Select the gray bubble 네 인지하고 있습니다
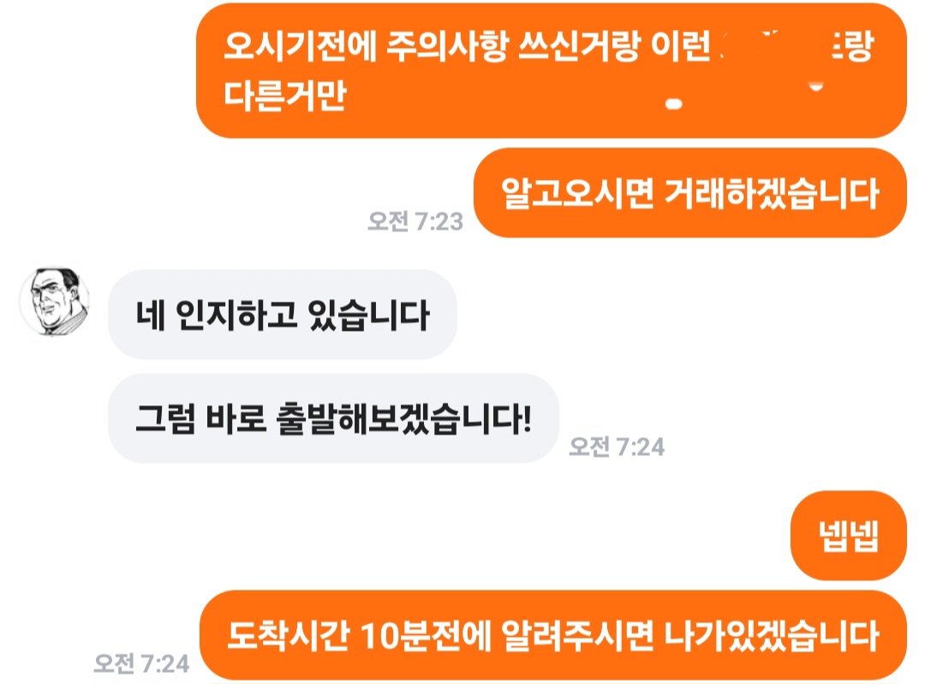Screen dimensions: 925x684 (x=282, y=315)
